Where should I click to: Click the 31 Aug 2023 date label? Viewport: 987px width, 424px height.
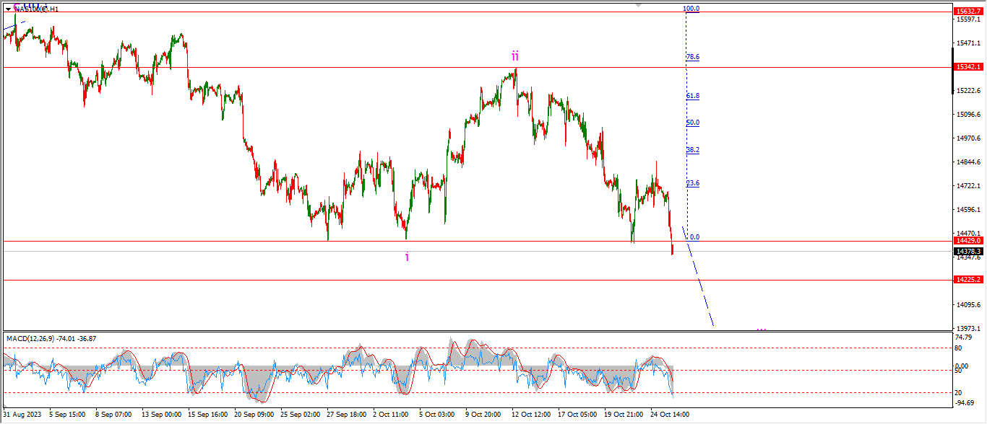(23, 415)
